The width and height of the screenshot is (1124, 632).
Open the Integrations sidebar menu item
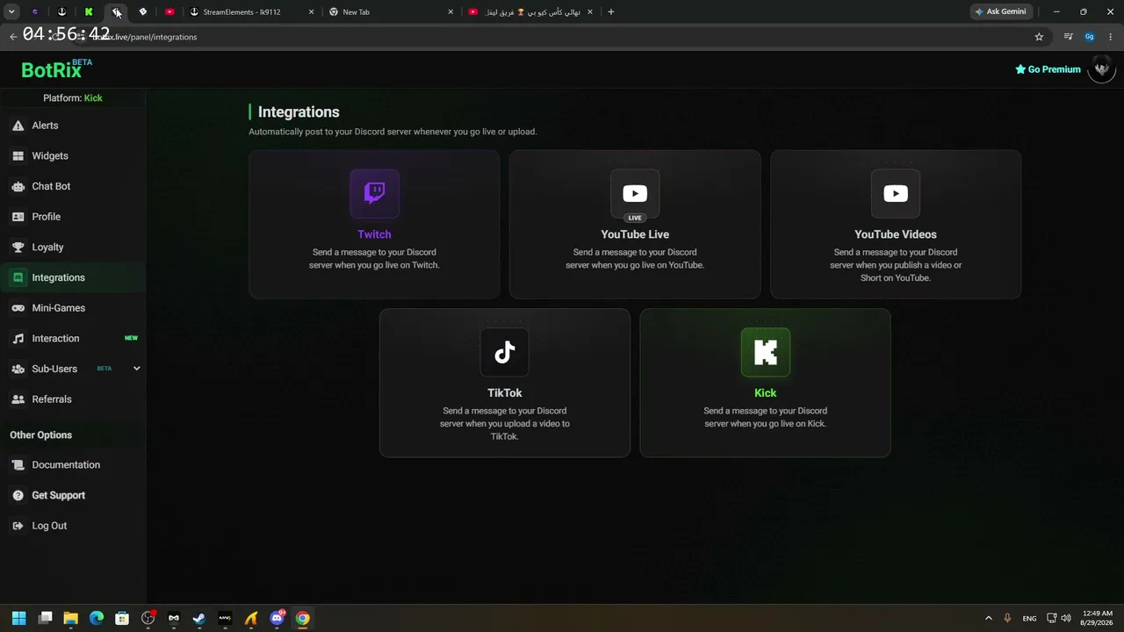(73, 277)
